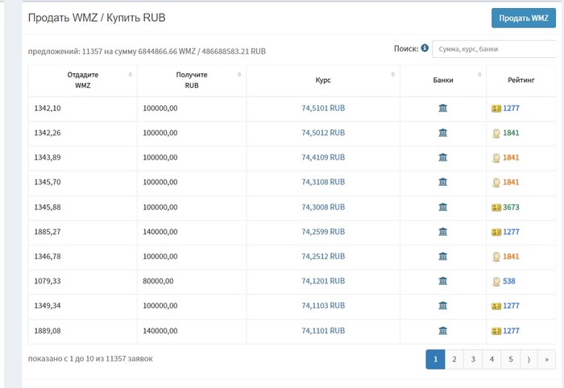
Task: Sort by the Получите RUB column
Action: click(x=192, y=80)
